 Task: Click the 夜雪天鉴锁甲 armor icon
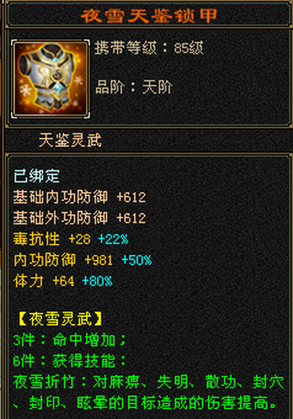tap(50, 79)
